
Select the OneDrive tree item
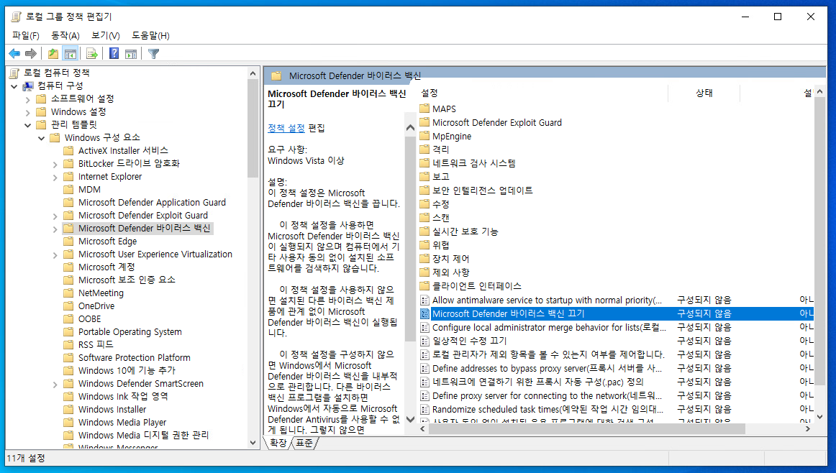click(96, 306)
